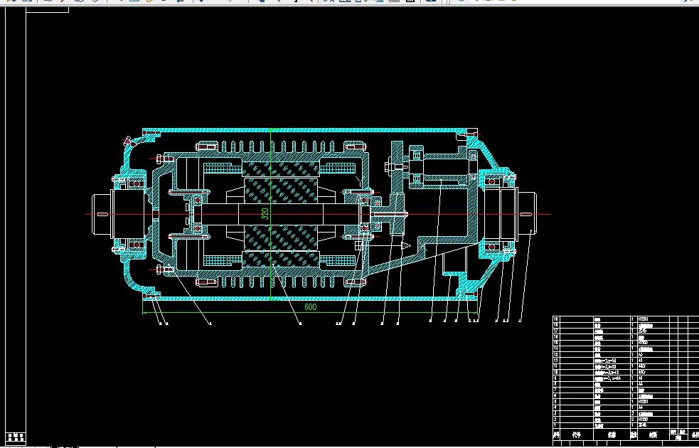Pick the 'm=3,z=12' cell in parts table
Image resolution: width=699 pixels, height=448 pixels.
coord(612,372)
